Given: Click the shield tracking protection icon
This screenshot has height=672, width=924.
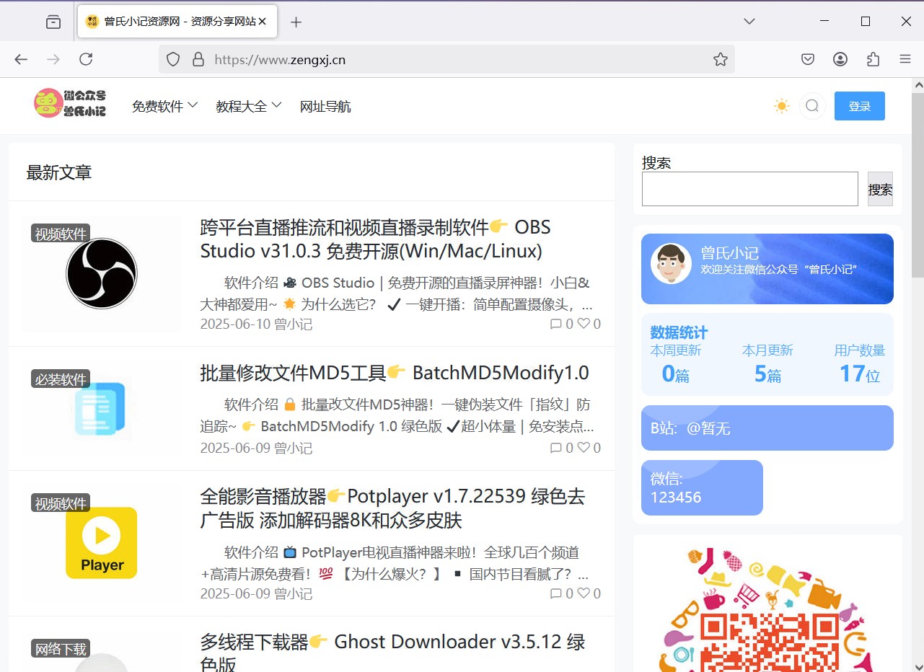Looking at the screenshot, I should (x=173, y=59).
